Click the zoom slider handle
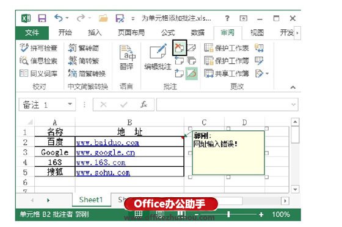The height and width of the screenshot is (227, 342). pos(228,214)
